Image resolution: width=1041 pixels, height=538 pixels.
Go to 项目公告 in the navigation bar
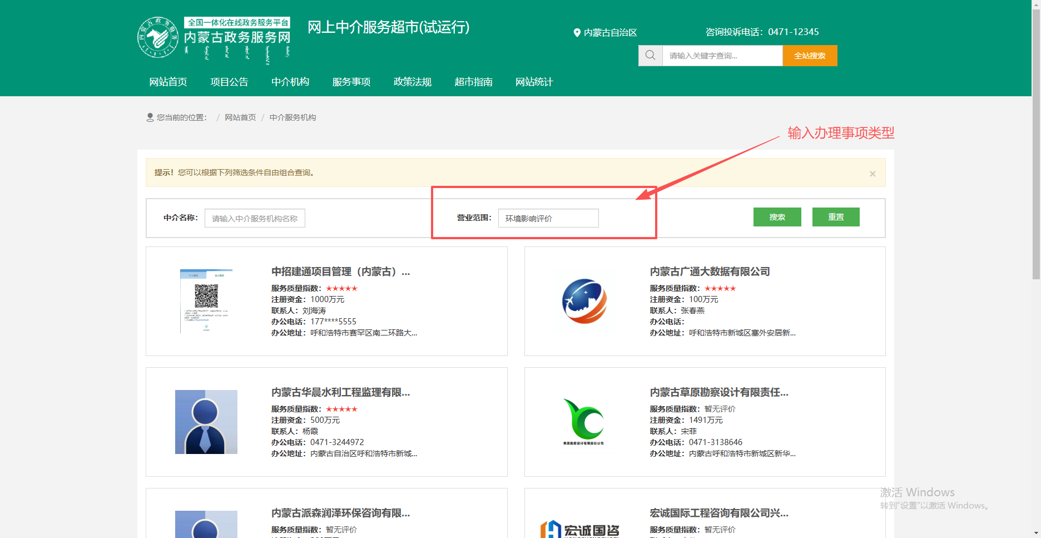click(x=229, y=82)
